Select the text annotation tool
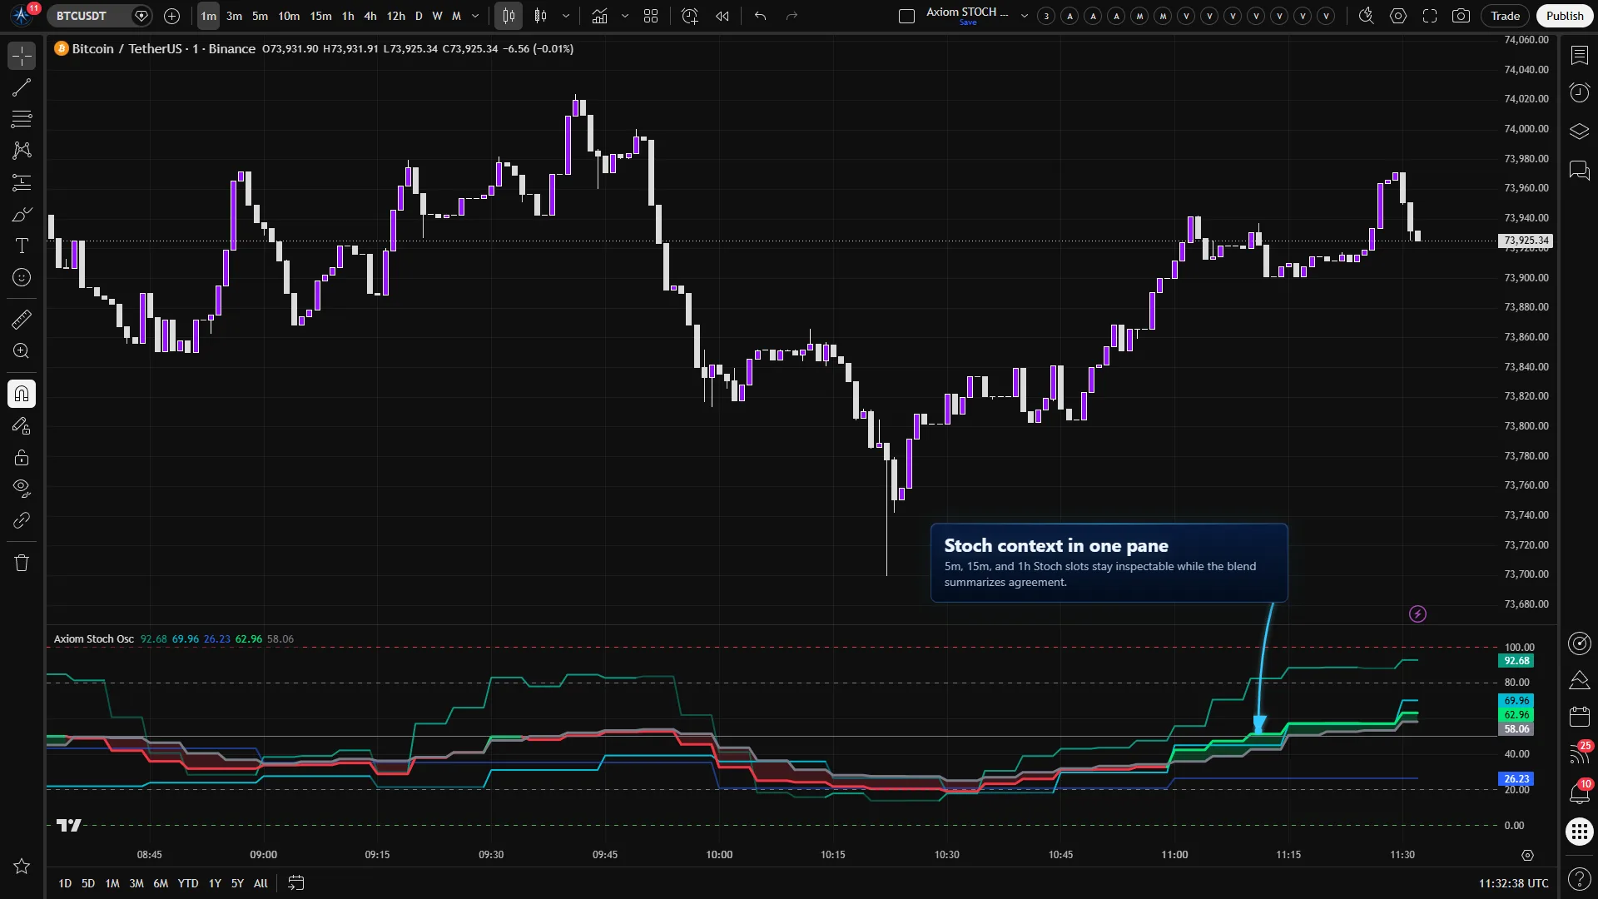Screen dimensions: 1598x899 pos(22,246)
